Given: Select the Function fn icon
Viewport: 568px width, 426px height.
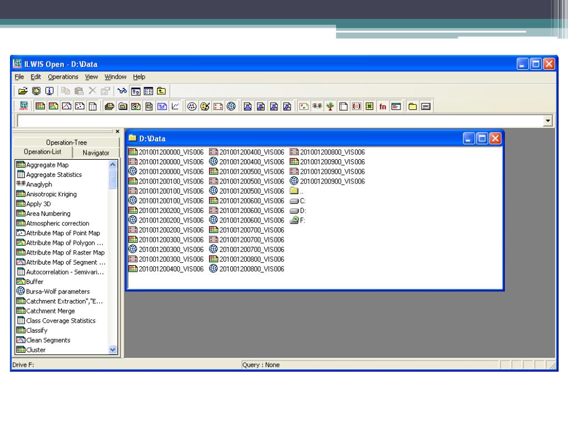Looking at the screenshot, I should (x=383, y=106).
